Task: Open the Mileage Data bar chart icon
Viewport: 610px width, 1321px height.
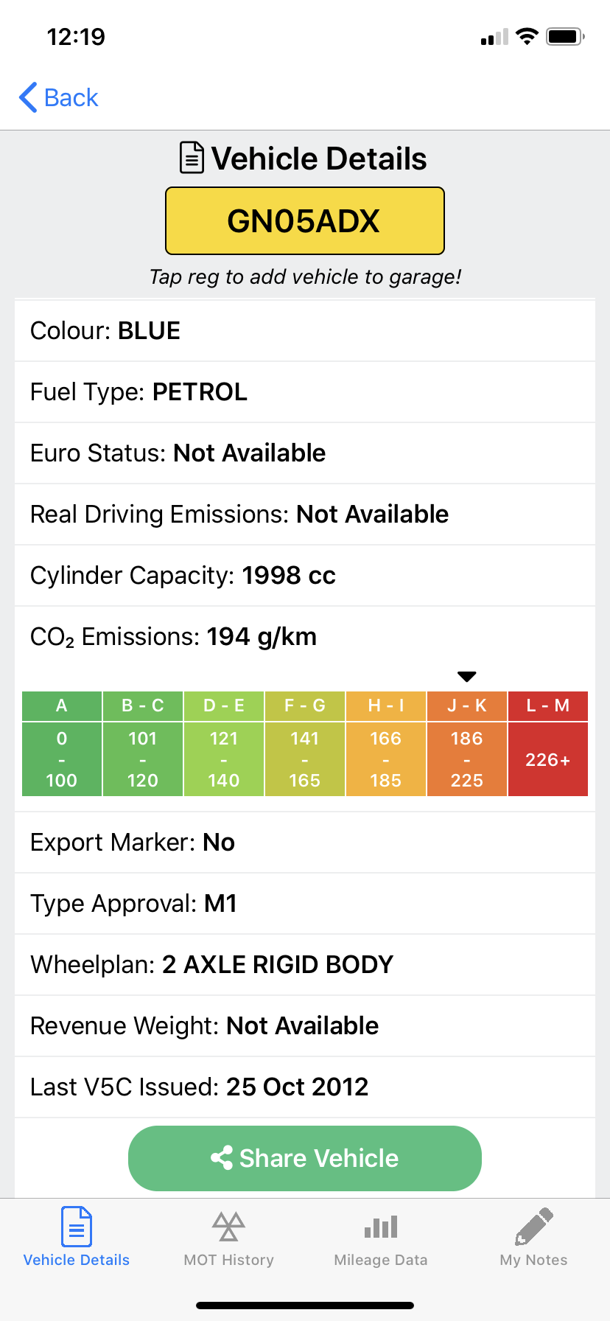Action: [381, 1226]
